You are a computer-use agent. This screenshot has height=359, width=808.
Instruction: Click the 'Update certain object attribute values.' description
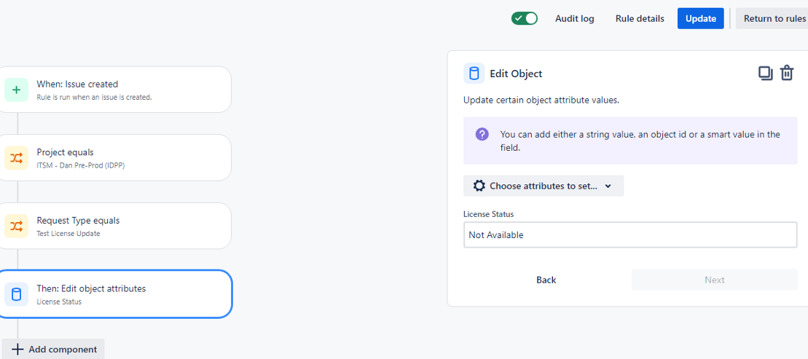tap(541, 100)
